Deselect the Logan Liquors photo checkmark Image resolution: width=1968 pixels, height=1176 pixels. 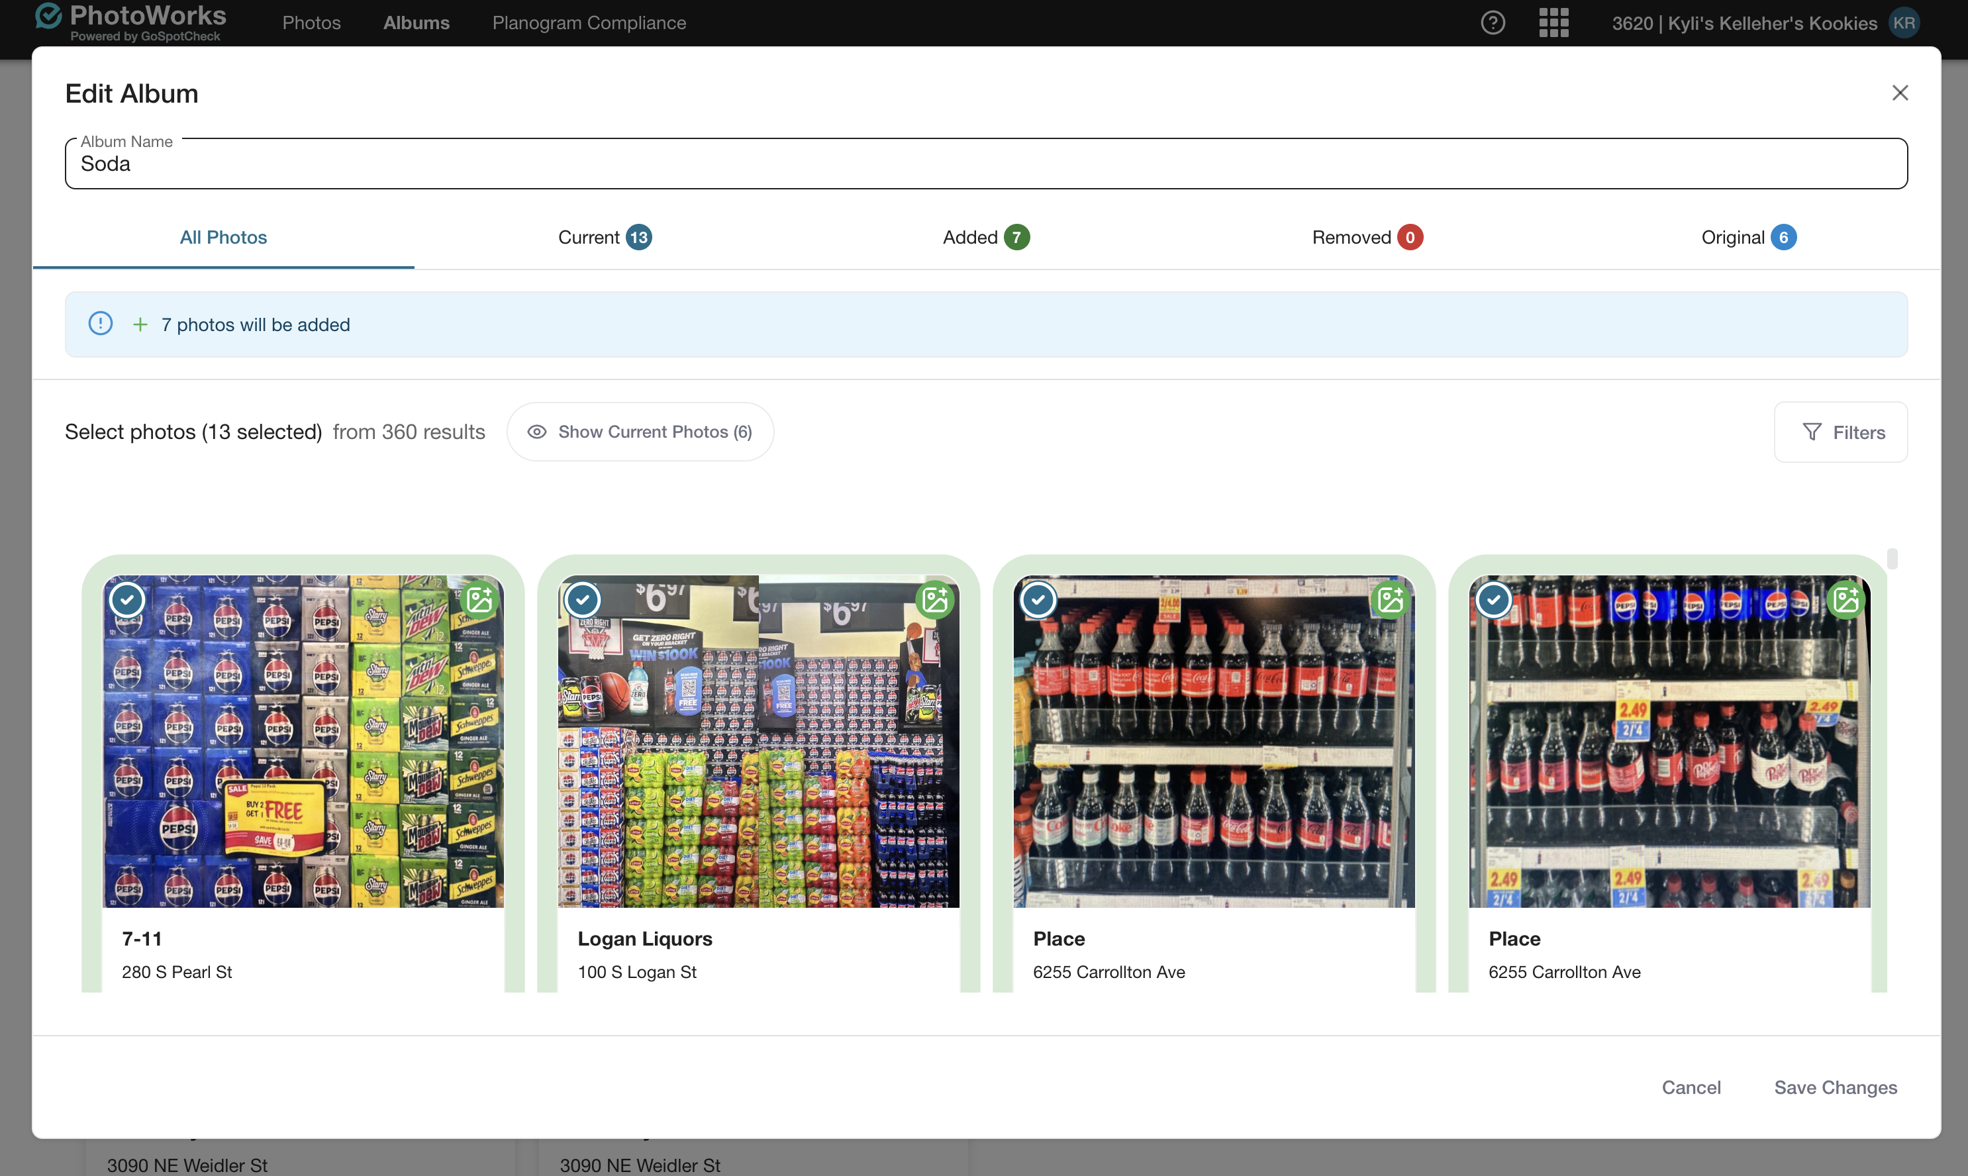click(x=583, y=600)
